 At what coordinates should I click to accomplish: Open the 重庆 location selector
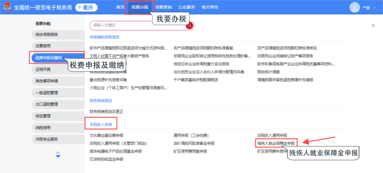pos(87,7)
